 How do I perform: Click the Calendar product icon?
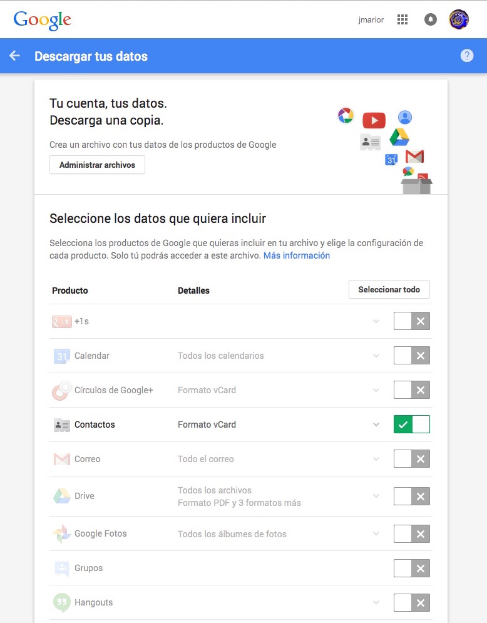pyautogui.click(x=61, y=356)
